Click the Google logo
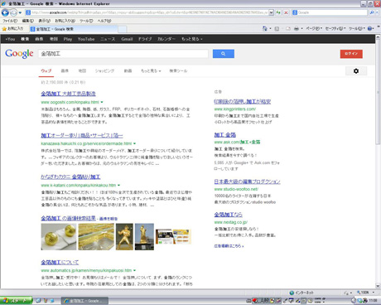This screenshot has width=381, height=305. 19,53
